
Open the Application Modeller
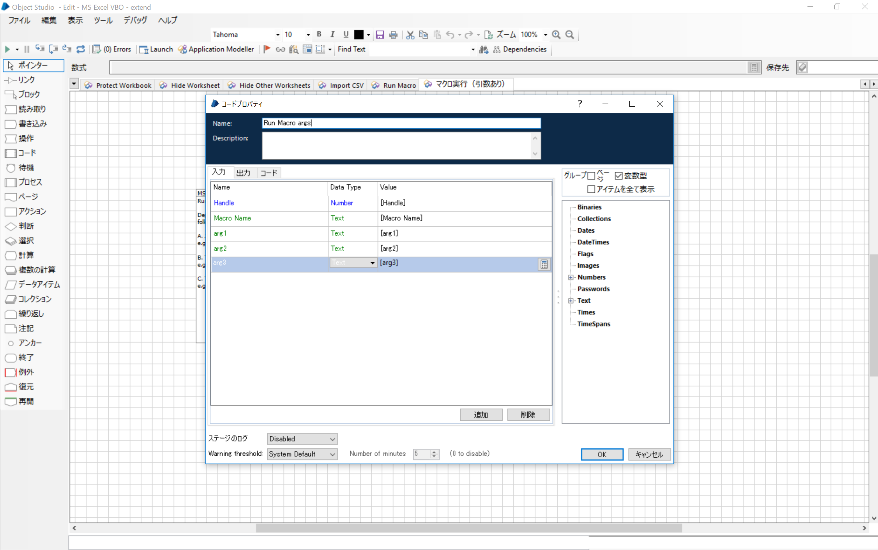(216, 49)
